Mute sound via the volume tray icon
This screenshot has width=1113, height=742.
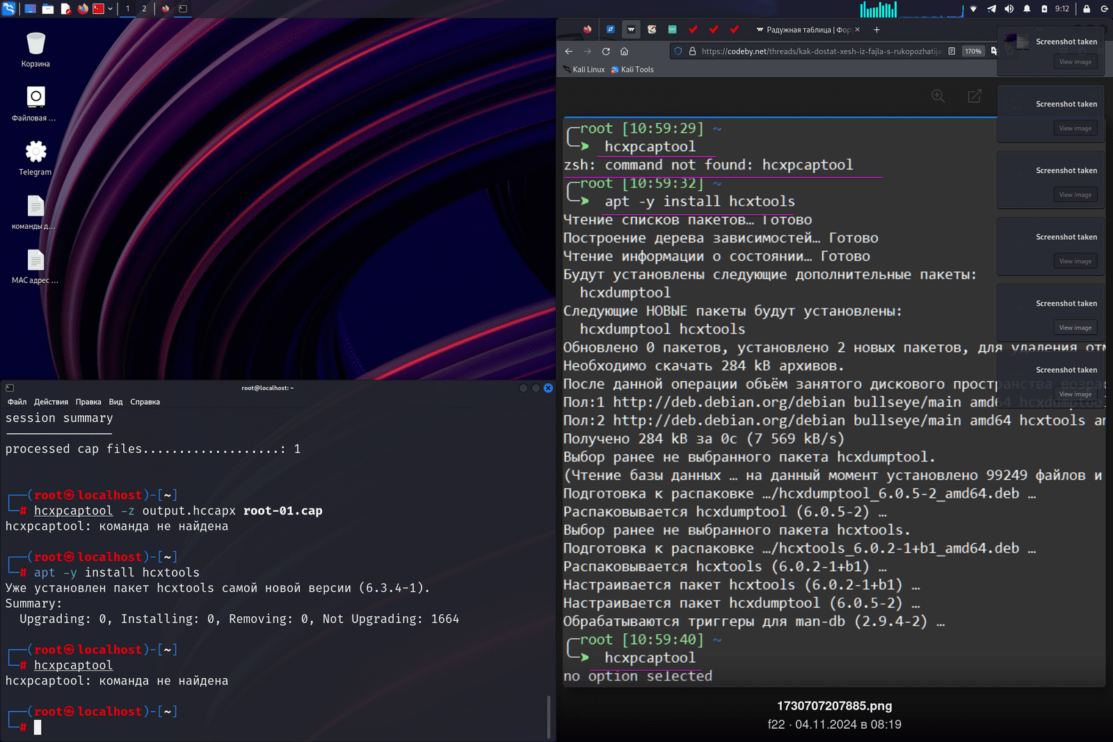[x=1009, y=9]
